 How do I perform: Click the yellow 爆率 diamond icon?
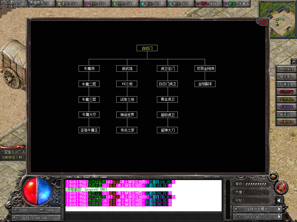tap(59, 4)
